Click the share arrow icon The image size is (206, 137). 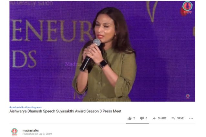coord(154,118)
